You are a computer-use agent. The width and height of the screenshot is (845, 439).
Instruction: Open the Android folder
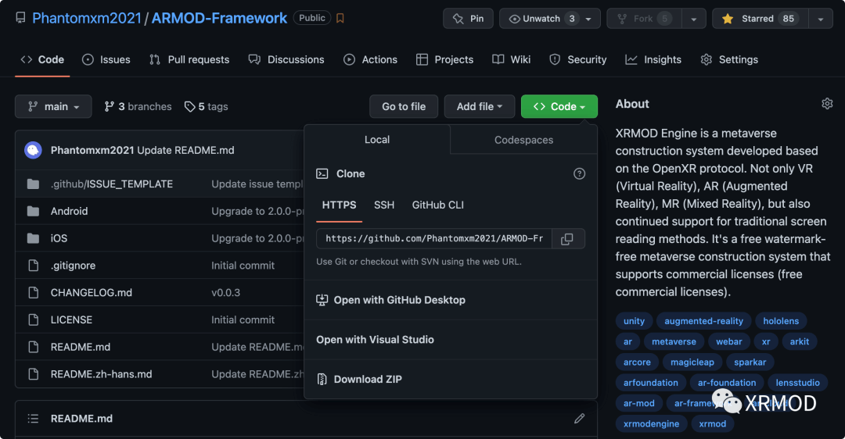69,211
